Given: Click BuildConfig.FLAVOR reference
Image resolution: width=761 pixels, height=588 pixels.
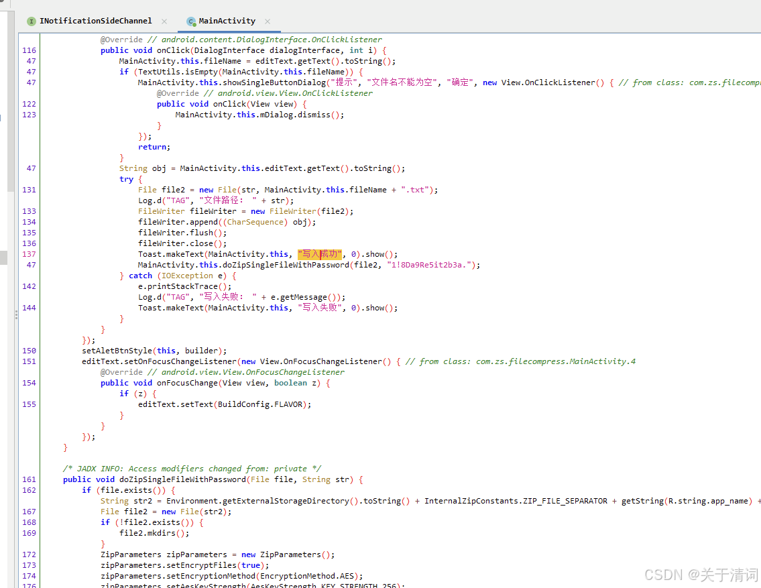Looking at the screenshot, I should [x=260, y=404].
